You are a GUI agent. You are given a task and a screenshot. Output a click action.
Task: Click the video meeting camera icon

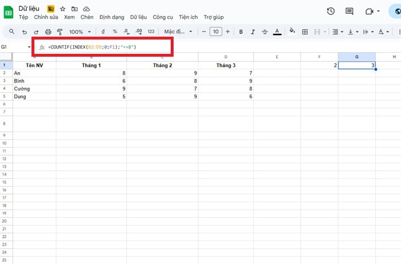point(369,11)
